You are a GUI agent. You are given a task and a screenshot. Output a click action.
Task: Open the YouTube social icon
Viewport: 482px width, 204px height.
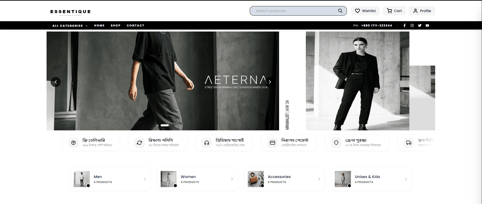point(427,25)
